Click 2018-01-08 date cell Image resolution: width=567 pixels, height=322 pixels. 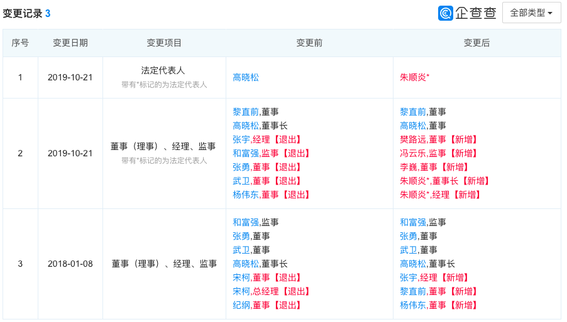(x=70, y=264)
